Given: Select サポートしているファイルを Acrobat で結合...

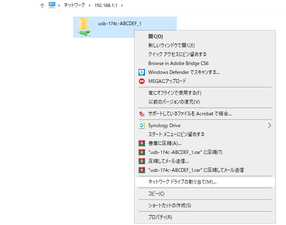Looking at the screenshot, I should [205, 114].
